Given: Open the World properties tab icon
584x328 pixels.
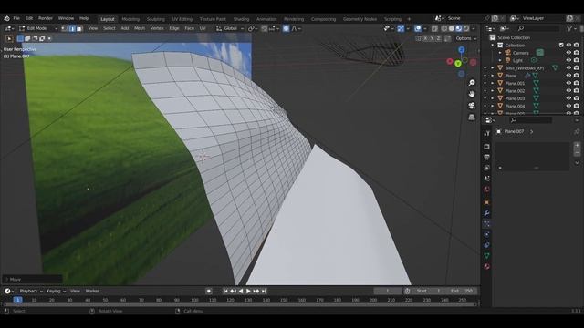Looking at the screenshot, I should (x=486, y=190).
